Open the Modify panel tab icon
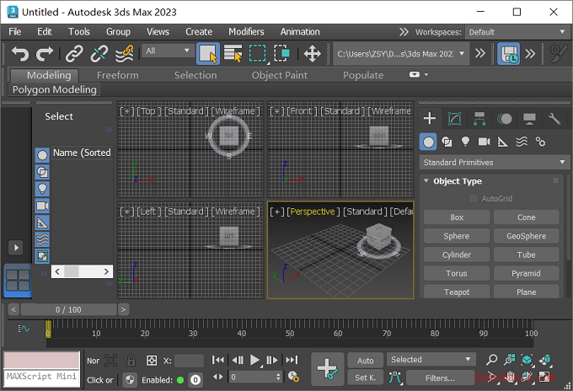The width and height of the screenshot is (573, 391). pyautogui.click(x=454, y=119)
